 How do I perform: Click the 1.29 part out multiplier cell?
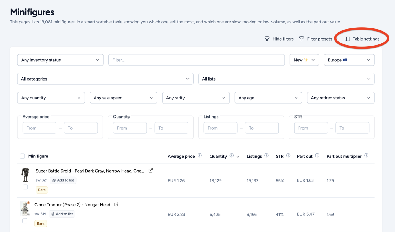tap(330, 181)
